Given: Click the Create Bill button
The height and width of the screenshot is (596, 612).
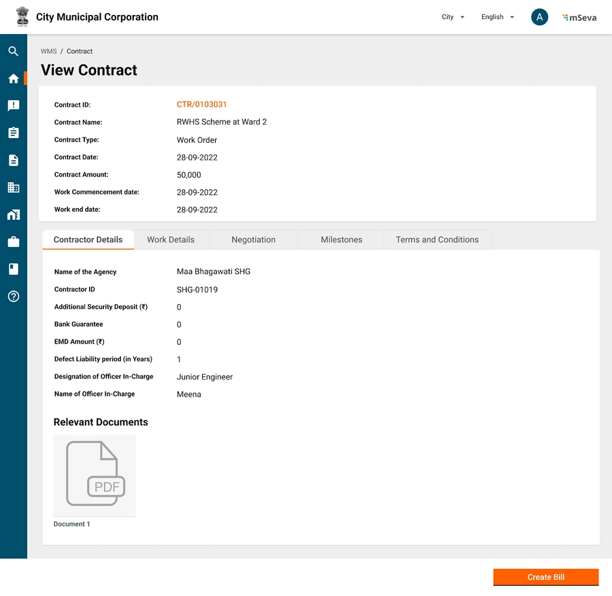Looking at the screenshot, I should click(x=545, y=577).
